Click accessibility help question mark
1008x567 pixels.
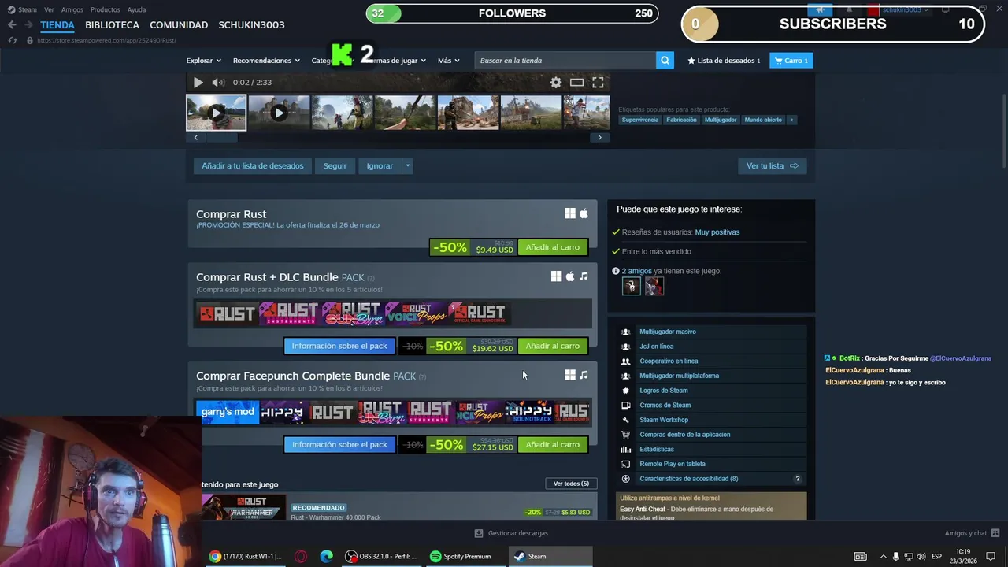(797, 479)
